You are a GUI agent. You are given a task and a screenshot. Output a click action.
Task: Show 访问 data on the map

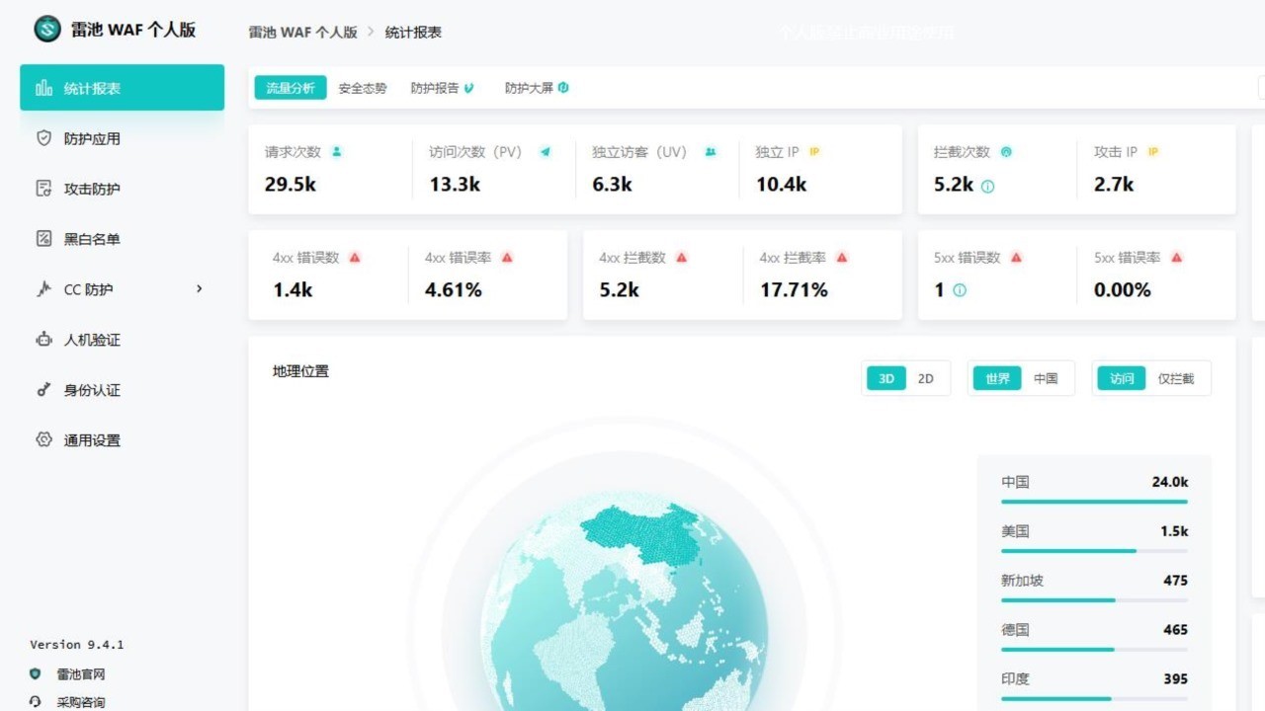[x=1122, y=378]
